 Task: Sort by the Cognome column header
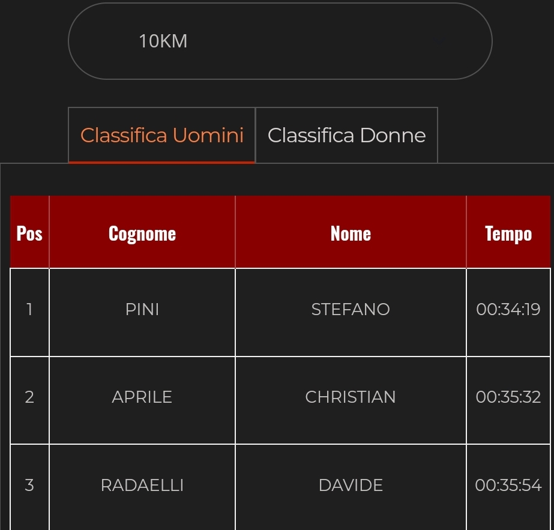coord(142,233)
